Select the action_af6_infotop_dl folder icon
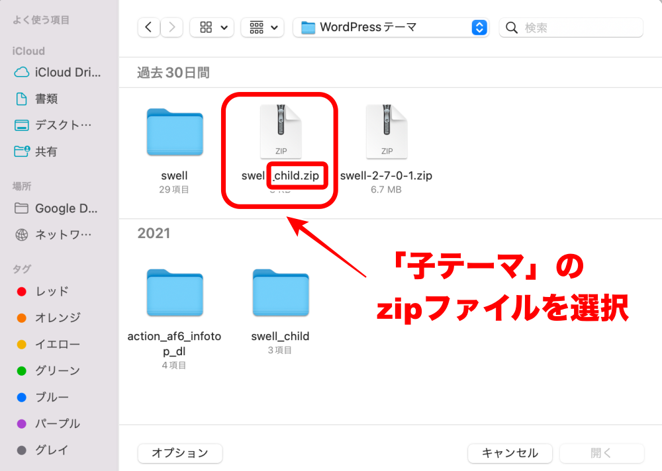Image resolution: width=662 pixels, height=471 pixels. [175, 293]
